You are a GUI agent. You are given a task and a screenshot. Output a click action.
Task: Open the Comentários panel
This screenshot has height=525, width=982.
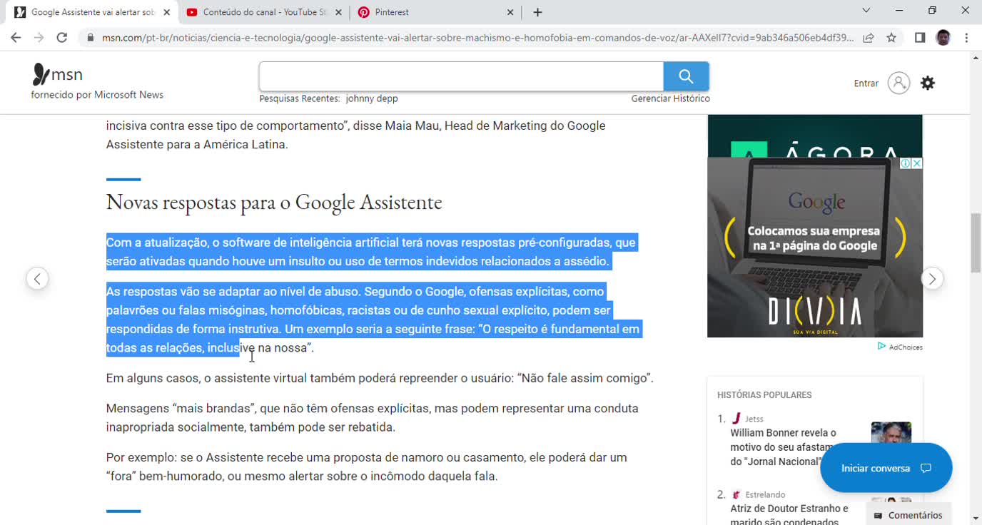[x=908, y=515]
